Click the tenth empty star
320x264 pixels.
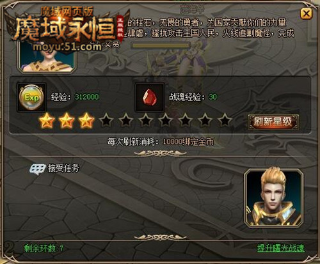tap(225, 120)
